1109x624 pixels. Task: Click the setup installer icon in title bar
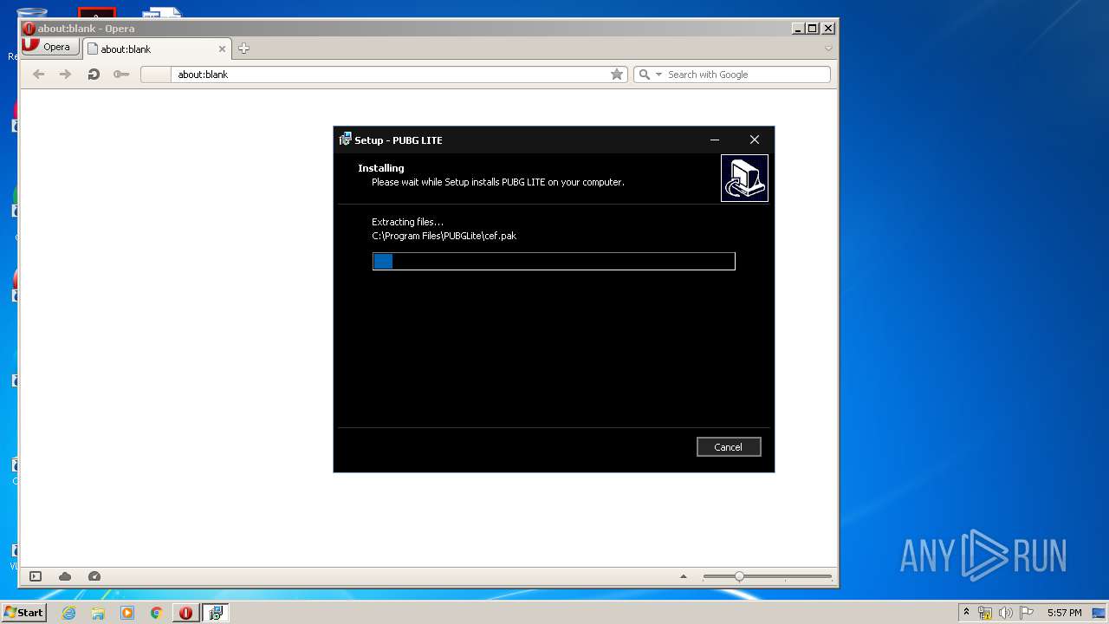(345, 140)
